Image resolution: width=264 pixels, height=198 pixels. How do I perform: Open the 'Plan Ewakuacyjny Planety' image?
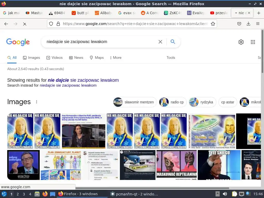61,165
